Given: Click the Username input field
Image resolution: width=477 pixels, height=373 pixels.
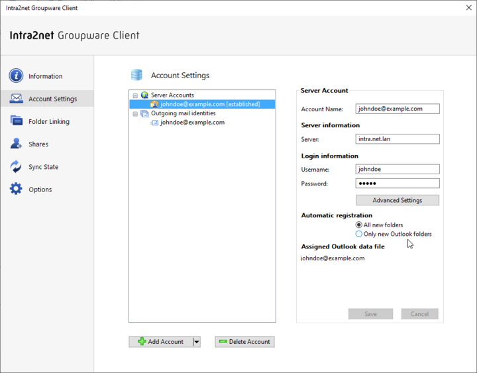Looking at the screenshot, I should click(x=397, y=169).
